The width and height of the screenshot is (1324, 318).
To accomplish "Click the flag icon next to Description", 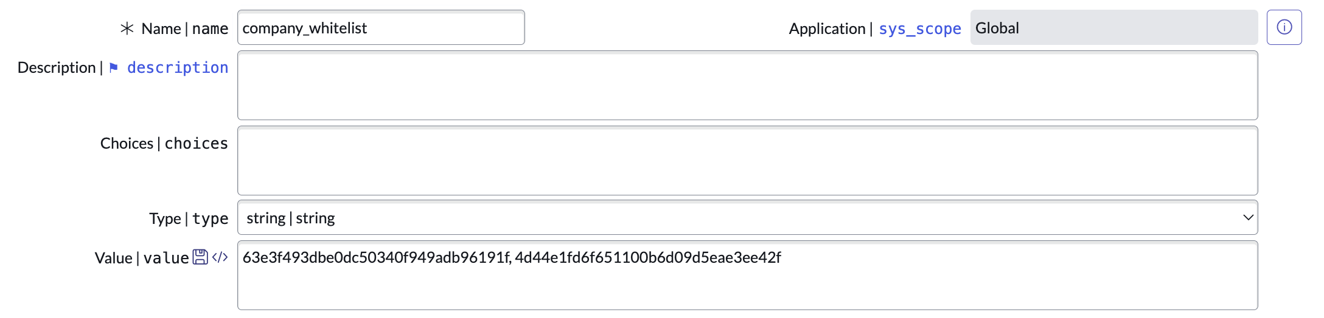I will [x=114, y=67].
